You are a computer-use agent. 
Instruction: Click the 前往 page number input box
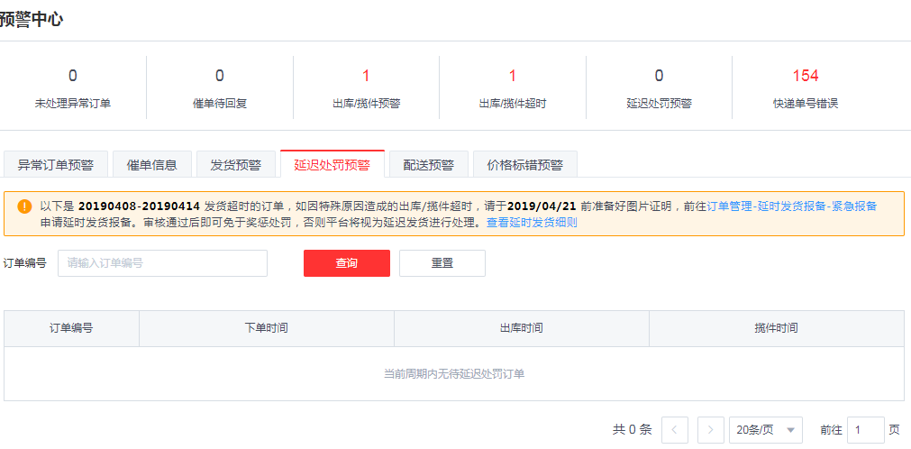click(x=865, y=430)
